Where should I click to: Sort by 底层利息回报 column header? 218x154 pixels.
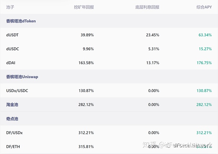tap(147, 7)
